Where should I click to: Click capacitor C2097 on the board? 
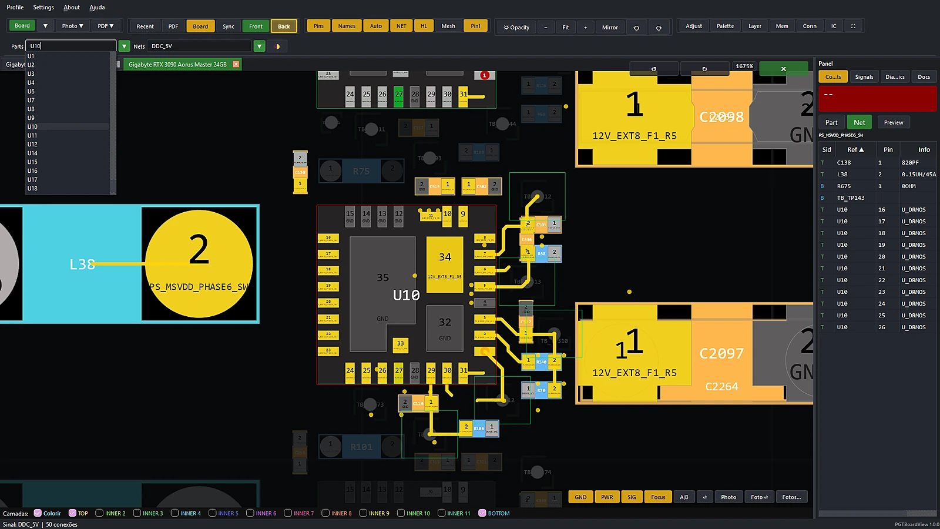tap(721, 353)
